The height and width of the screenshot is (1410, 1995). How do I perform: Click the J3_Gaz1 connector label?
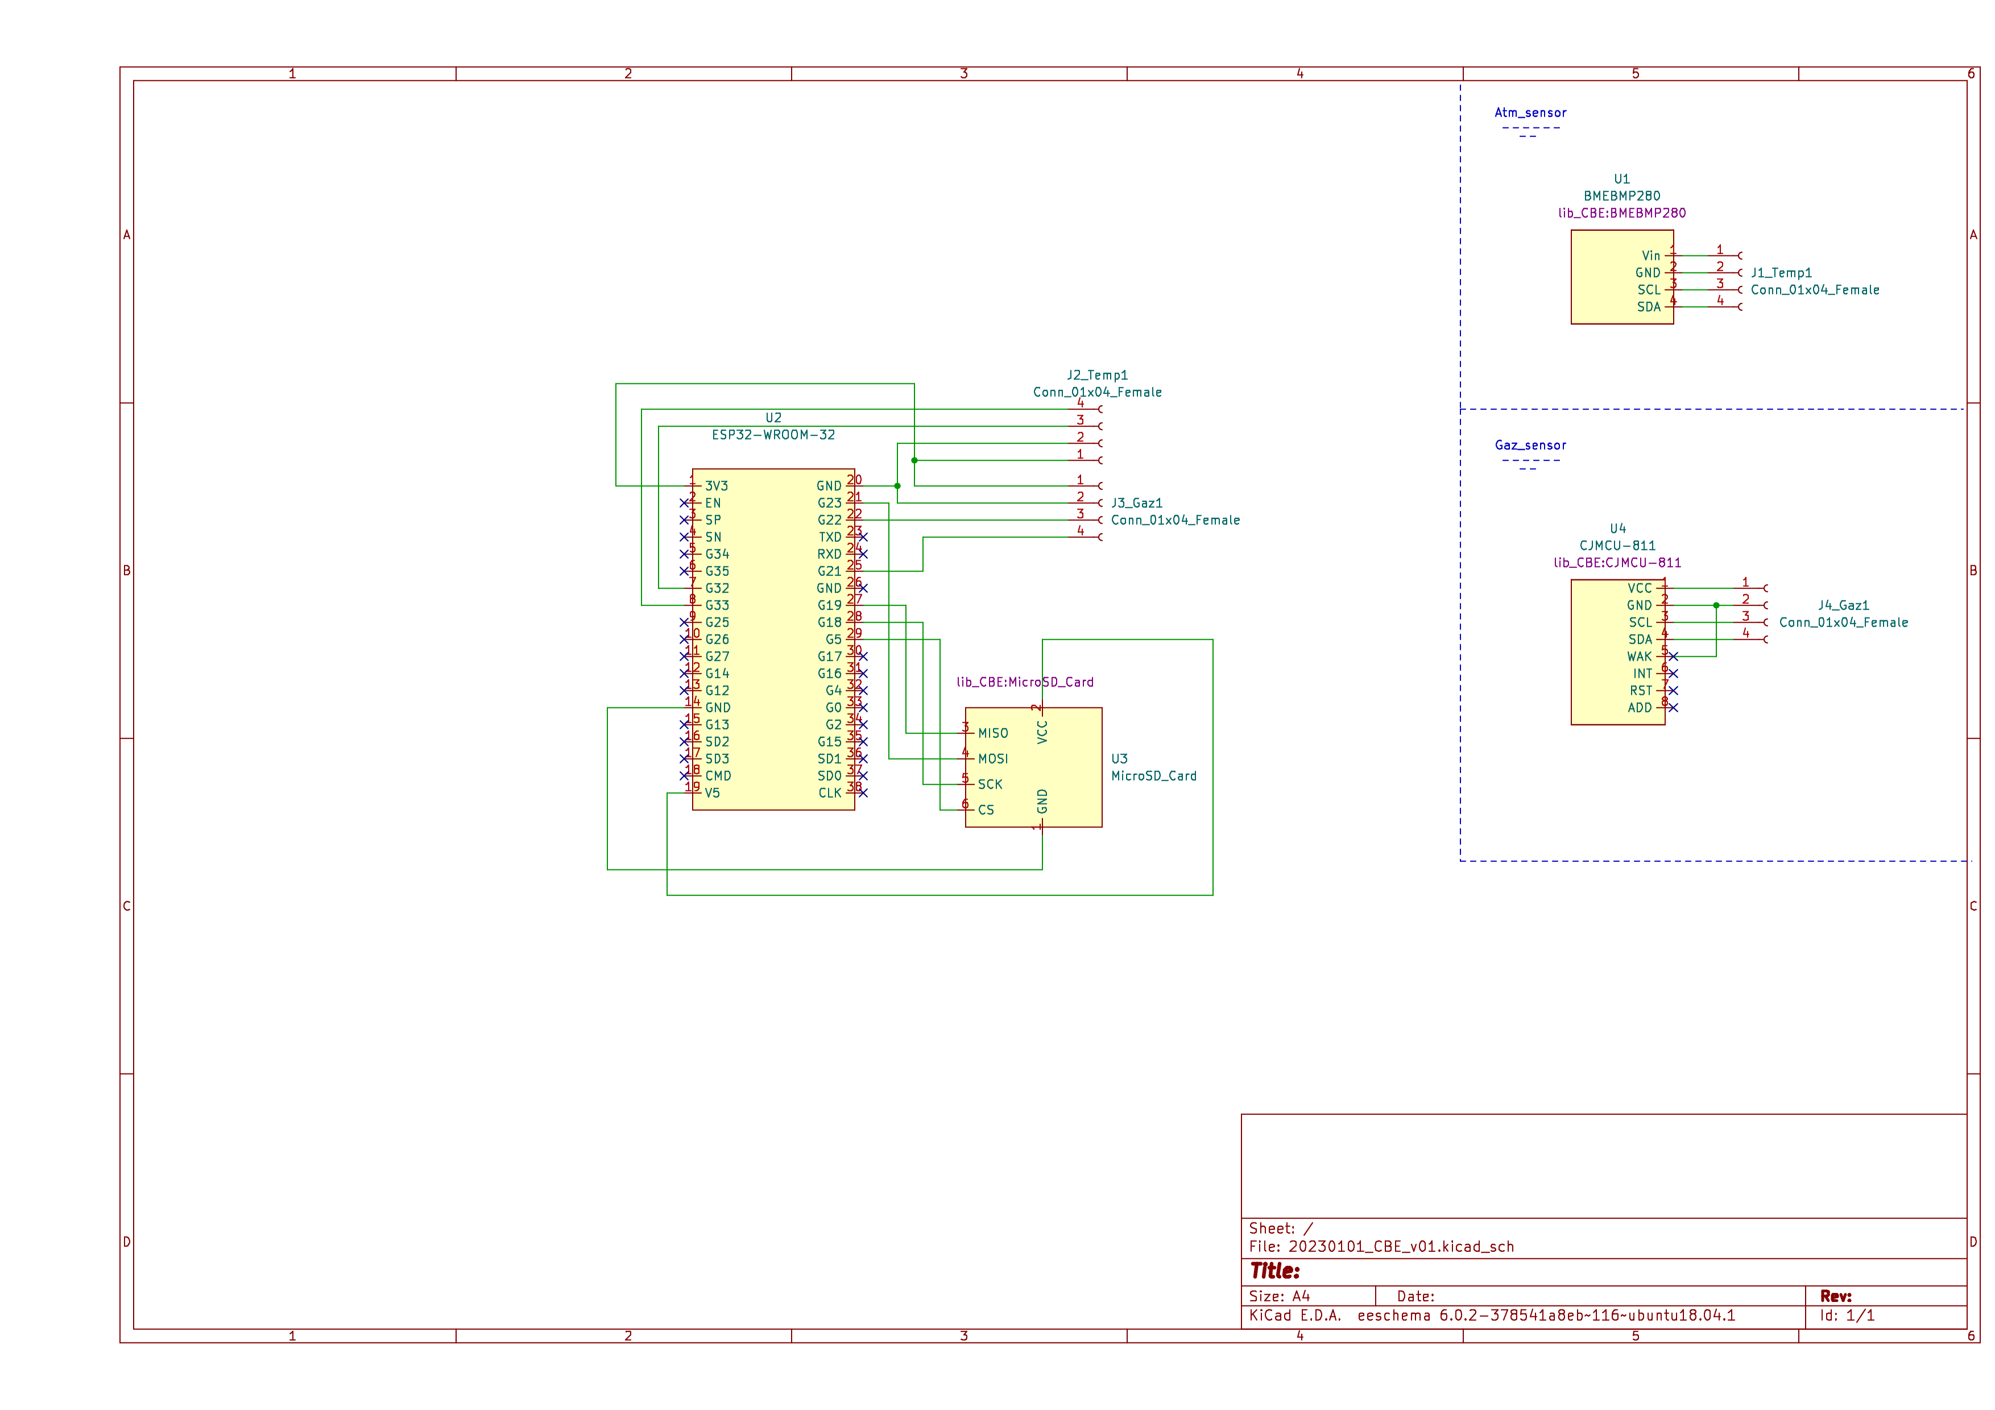pyautogui.click(x=1136, y=503)
